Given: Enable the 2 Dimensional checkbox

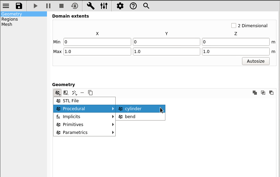Looking at the screenshot, I should pos(234,25).
